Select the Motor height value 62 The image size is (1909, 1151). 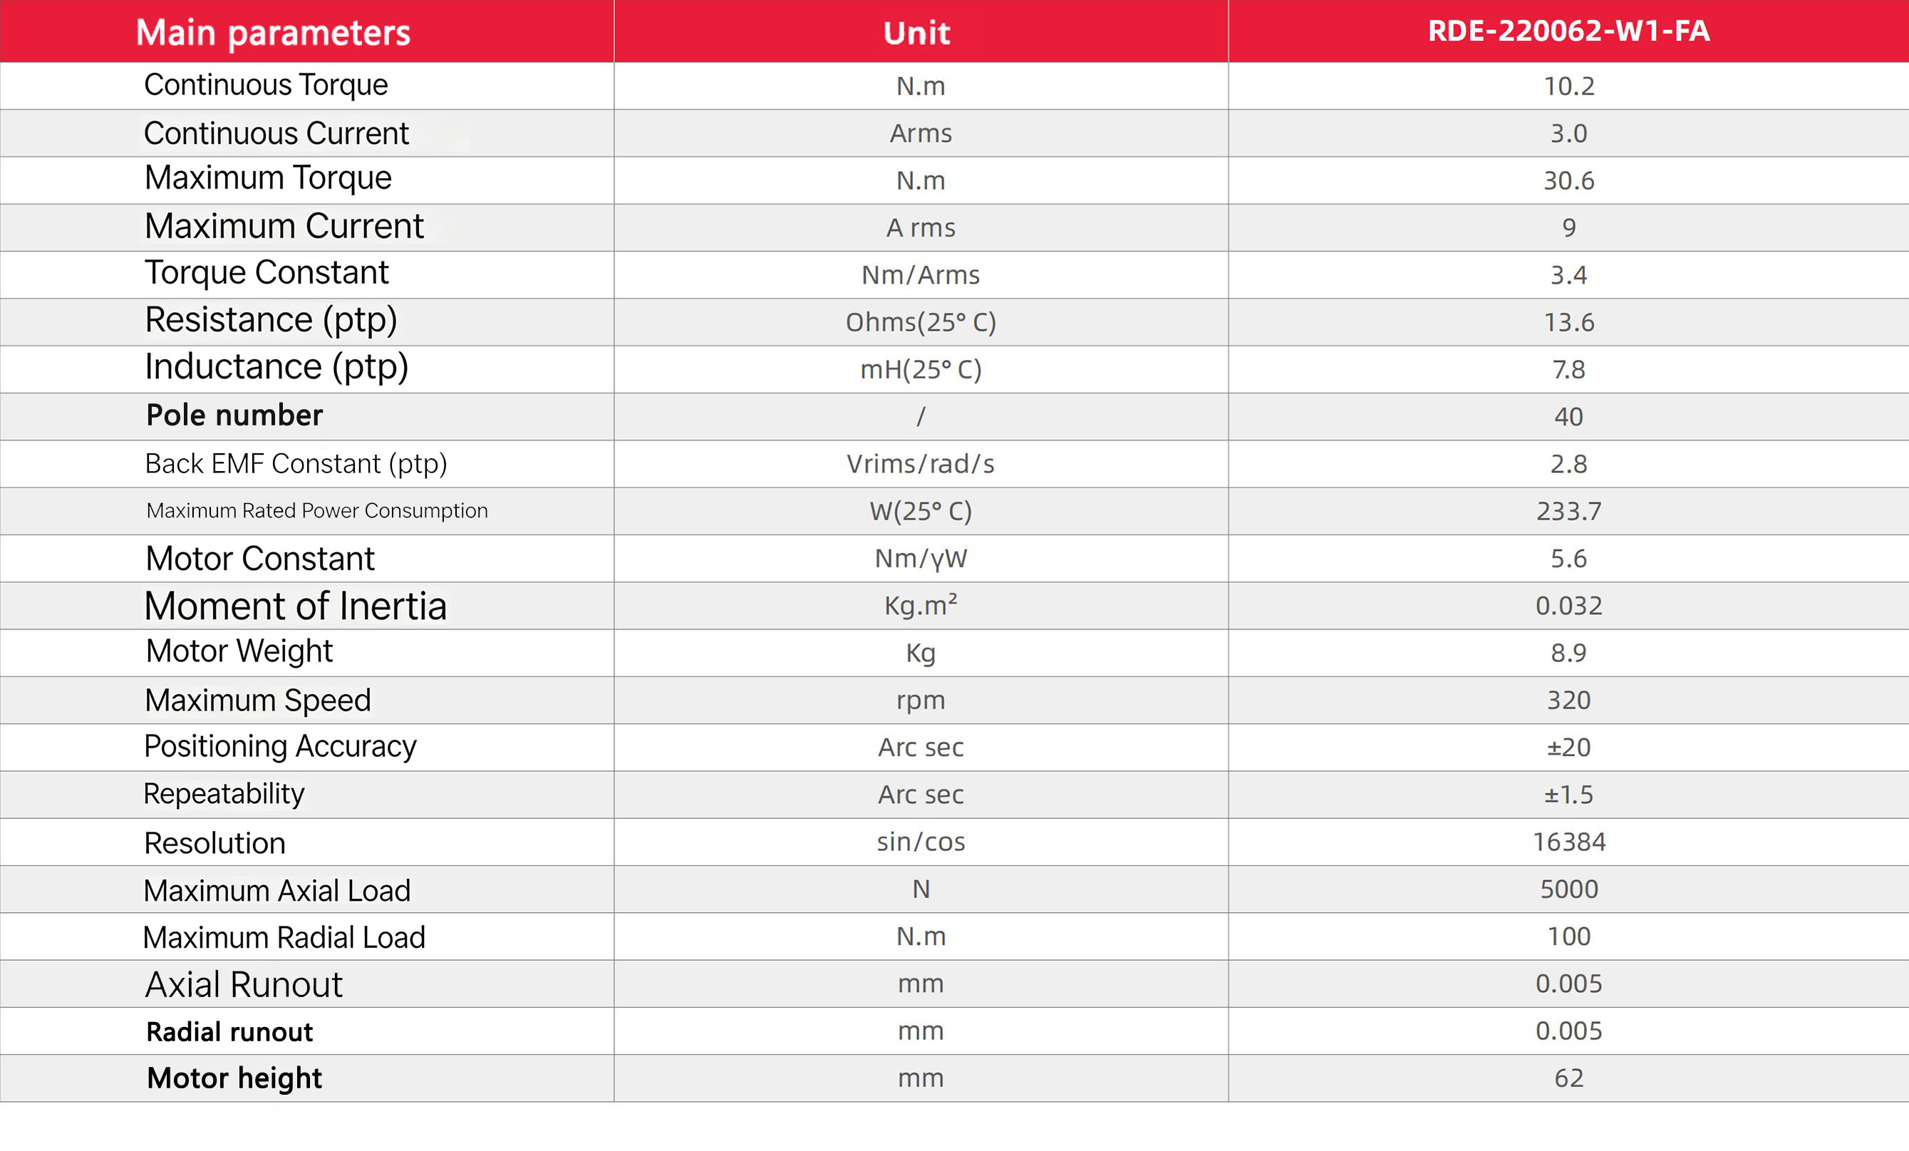click(1568, 1079)
